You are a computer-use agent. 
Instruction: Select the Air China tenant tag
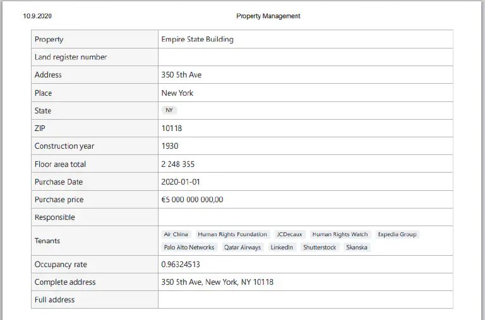176,234
